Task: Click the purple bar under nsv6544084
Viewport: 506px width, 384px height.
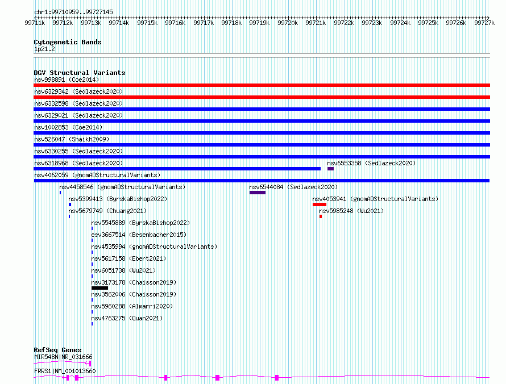Action: click(x=258, y=193)
